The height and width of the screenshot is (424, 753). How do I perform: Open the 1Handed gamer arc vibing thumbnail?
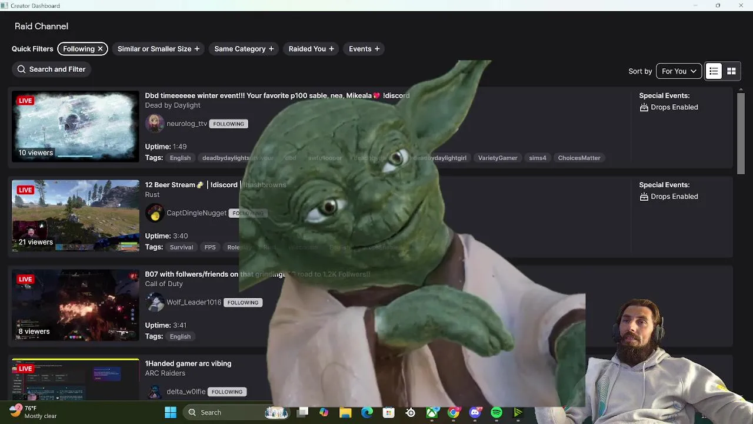pos(75,380)
